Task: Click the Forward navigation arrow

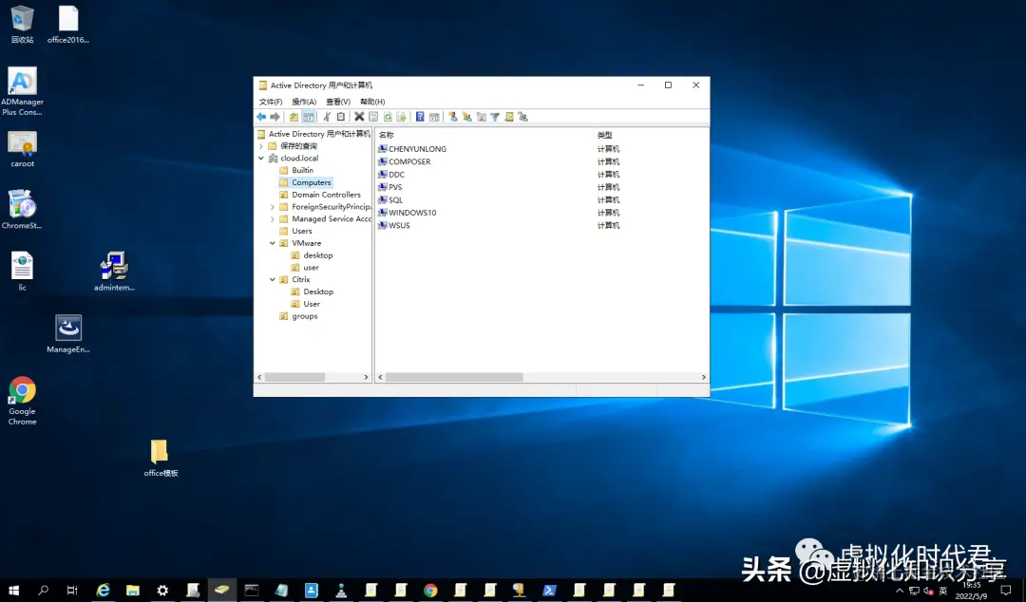Action: [275, 116]
